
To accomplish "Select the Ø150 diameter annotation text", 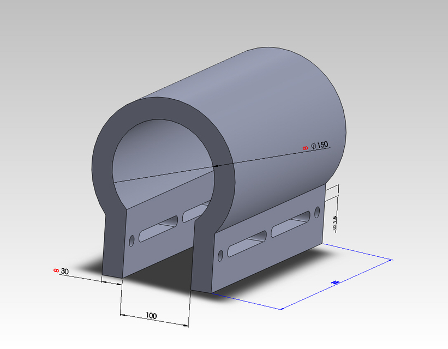I will pyautogui.click(x=319, y=146).
